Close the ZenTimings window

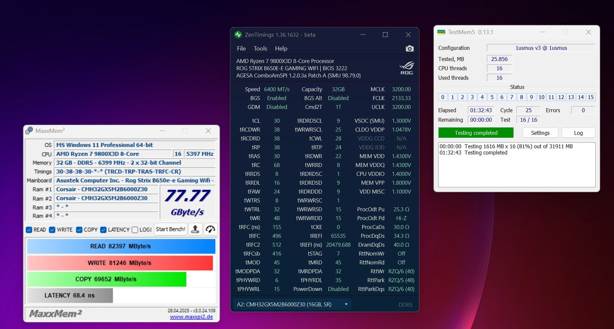(x=408, y=34)
